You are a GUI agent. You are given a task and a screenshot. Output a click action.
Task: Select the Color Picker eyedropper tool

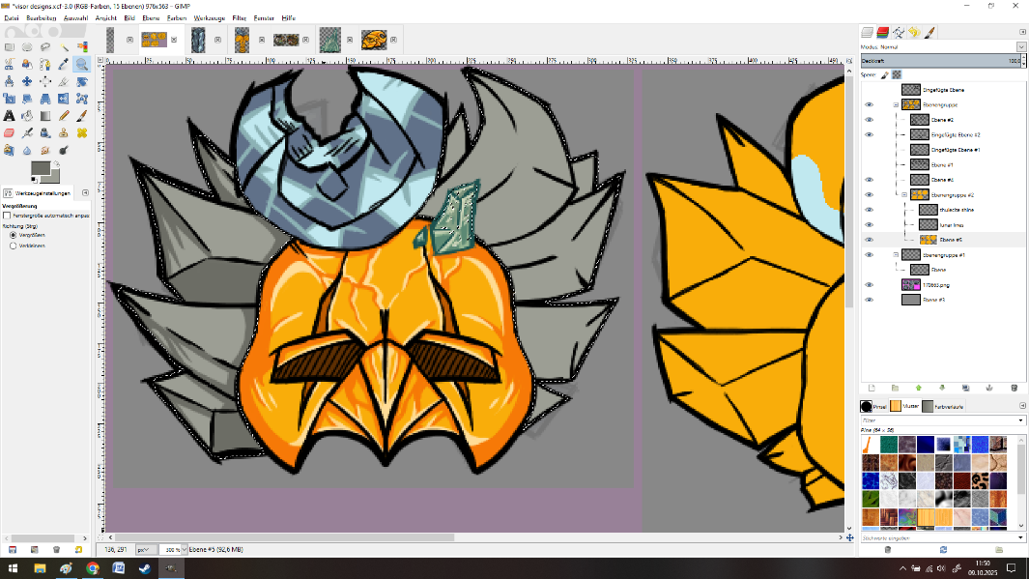coord(63,64)
